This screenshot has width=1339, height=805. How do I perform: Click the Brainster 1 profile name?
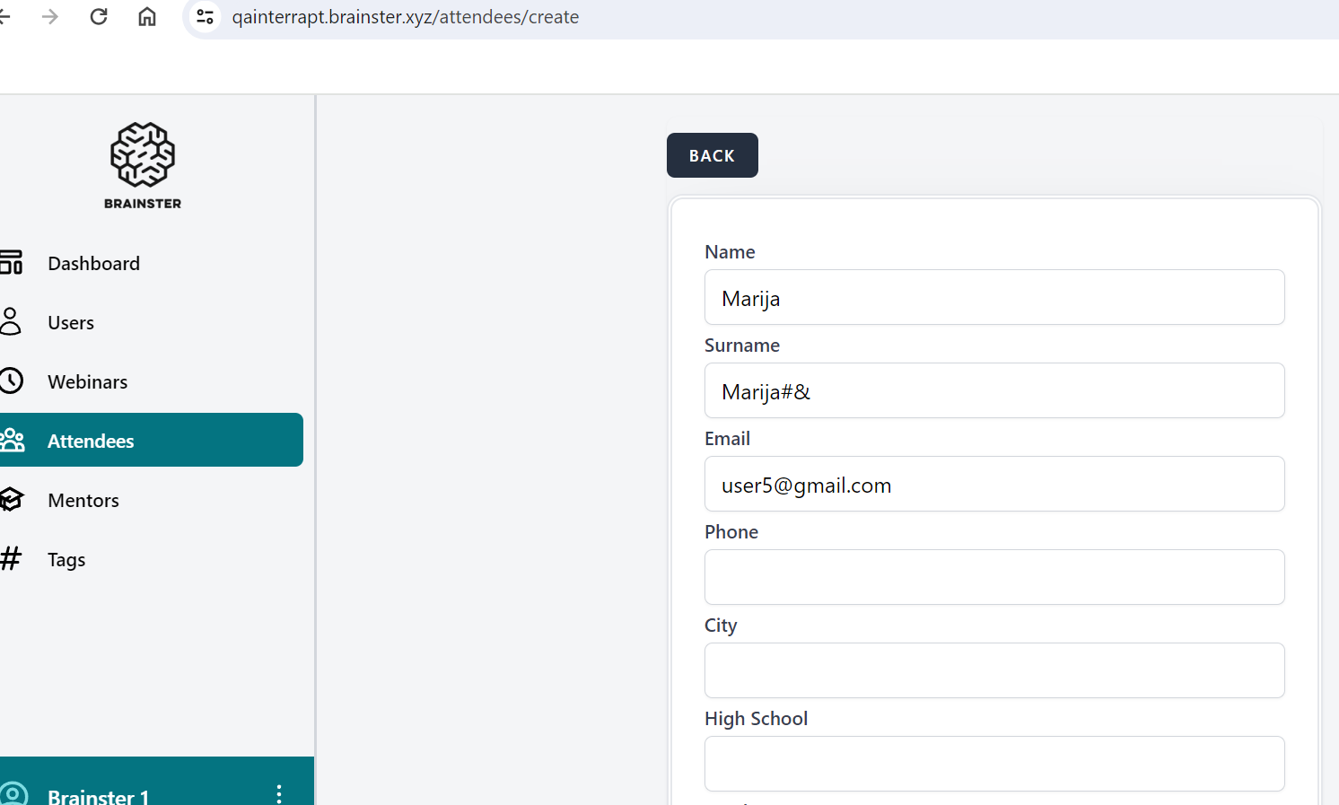pos(98,796)
